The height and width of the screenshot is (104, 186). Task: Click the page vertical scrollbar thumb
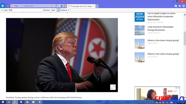(x=185, y=38)
